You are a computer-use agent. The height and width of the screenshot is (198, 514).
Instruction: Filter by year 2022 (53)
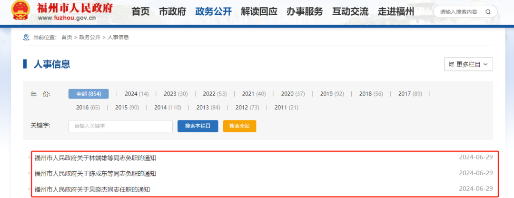pos(215,94)
